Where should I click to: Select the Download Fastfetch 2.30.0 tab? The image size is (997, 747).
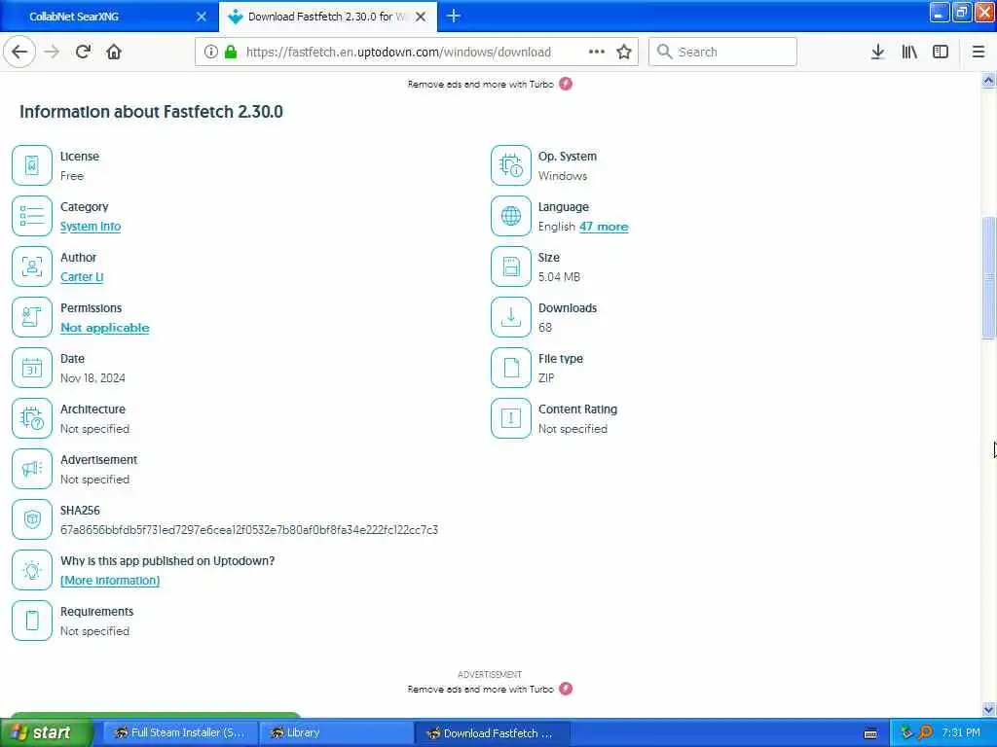(x=327, y=17)
